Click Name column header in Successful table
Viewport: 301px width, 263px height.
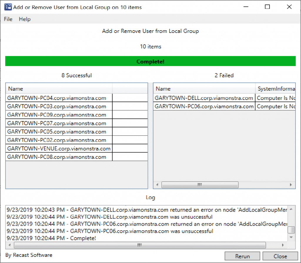pyautogui.click(x=59, y=89)
